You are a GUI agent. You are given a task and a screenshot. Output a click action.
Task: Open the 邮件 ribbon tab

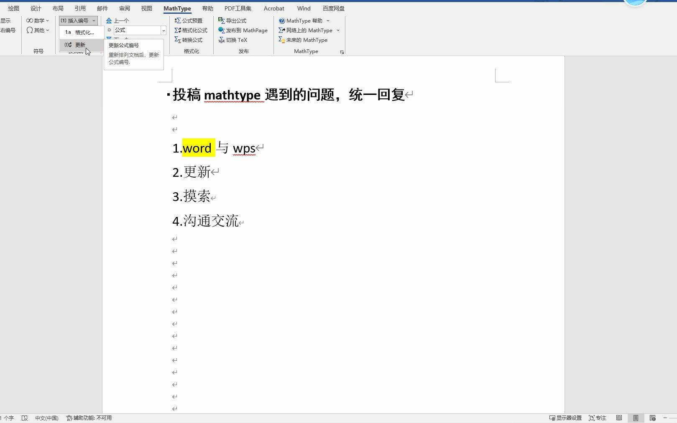click(x=102, y=8)
